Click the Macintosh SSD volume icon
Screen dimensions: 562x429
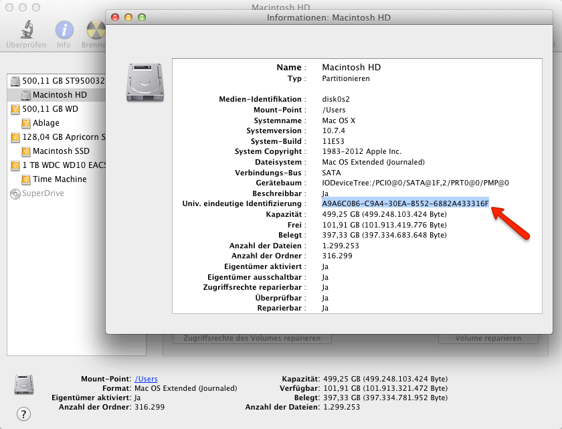coord(26,151)
